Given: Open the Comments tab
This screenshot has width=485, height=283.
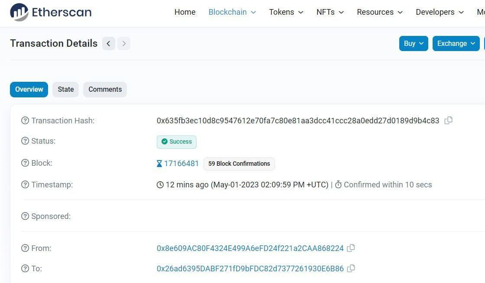Looking at the screenshot, I should tap(105, 90).
